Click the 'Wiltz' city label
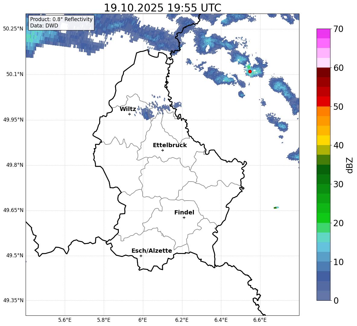The image size is (357, 326). pyautogui.click(x=128, y=109)
